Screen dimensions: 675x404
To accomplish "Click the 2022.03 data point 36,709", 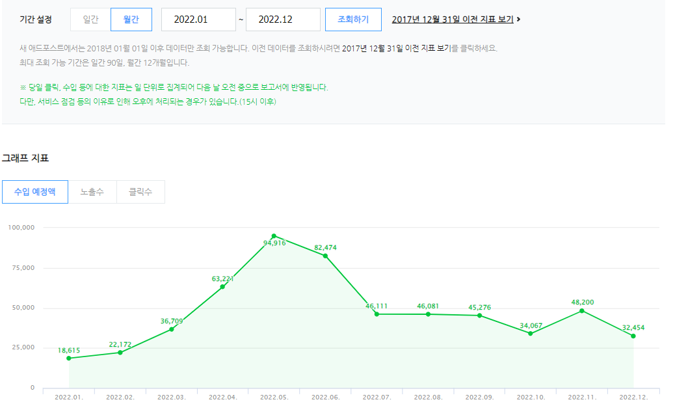I will coord(172,329).
